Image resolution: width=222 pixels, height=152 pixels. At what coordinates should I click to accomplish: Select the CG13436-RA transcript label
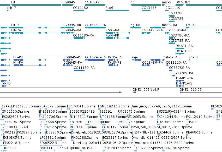pos(152,30)
